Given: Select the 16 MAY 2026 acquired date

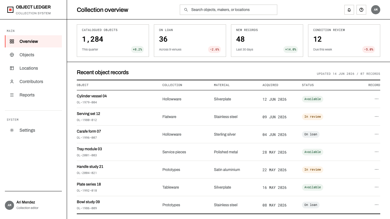Looking at the screenshot, I should click(275, 188).
